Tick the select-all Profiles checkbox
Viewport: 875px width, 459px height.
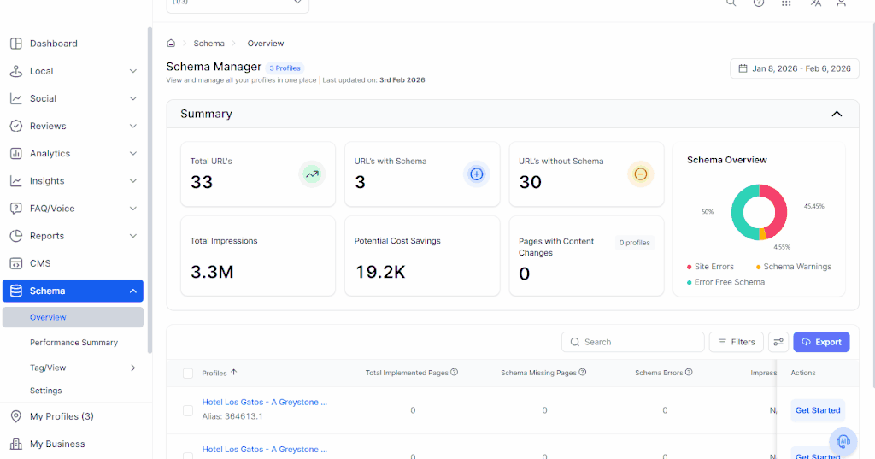(188, 373)
